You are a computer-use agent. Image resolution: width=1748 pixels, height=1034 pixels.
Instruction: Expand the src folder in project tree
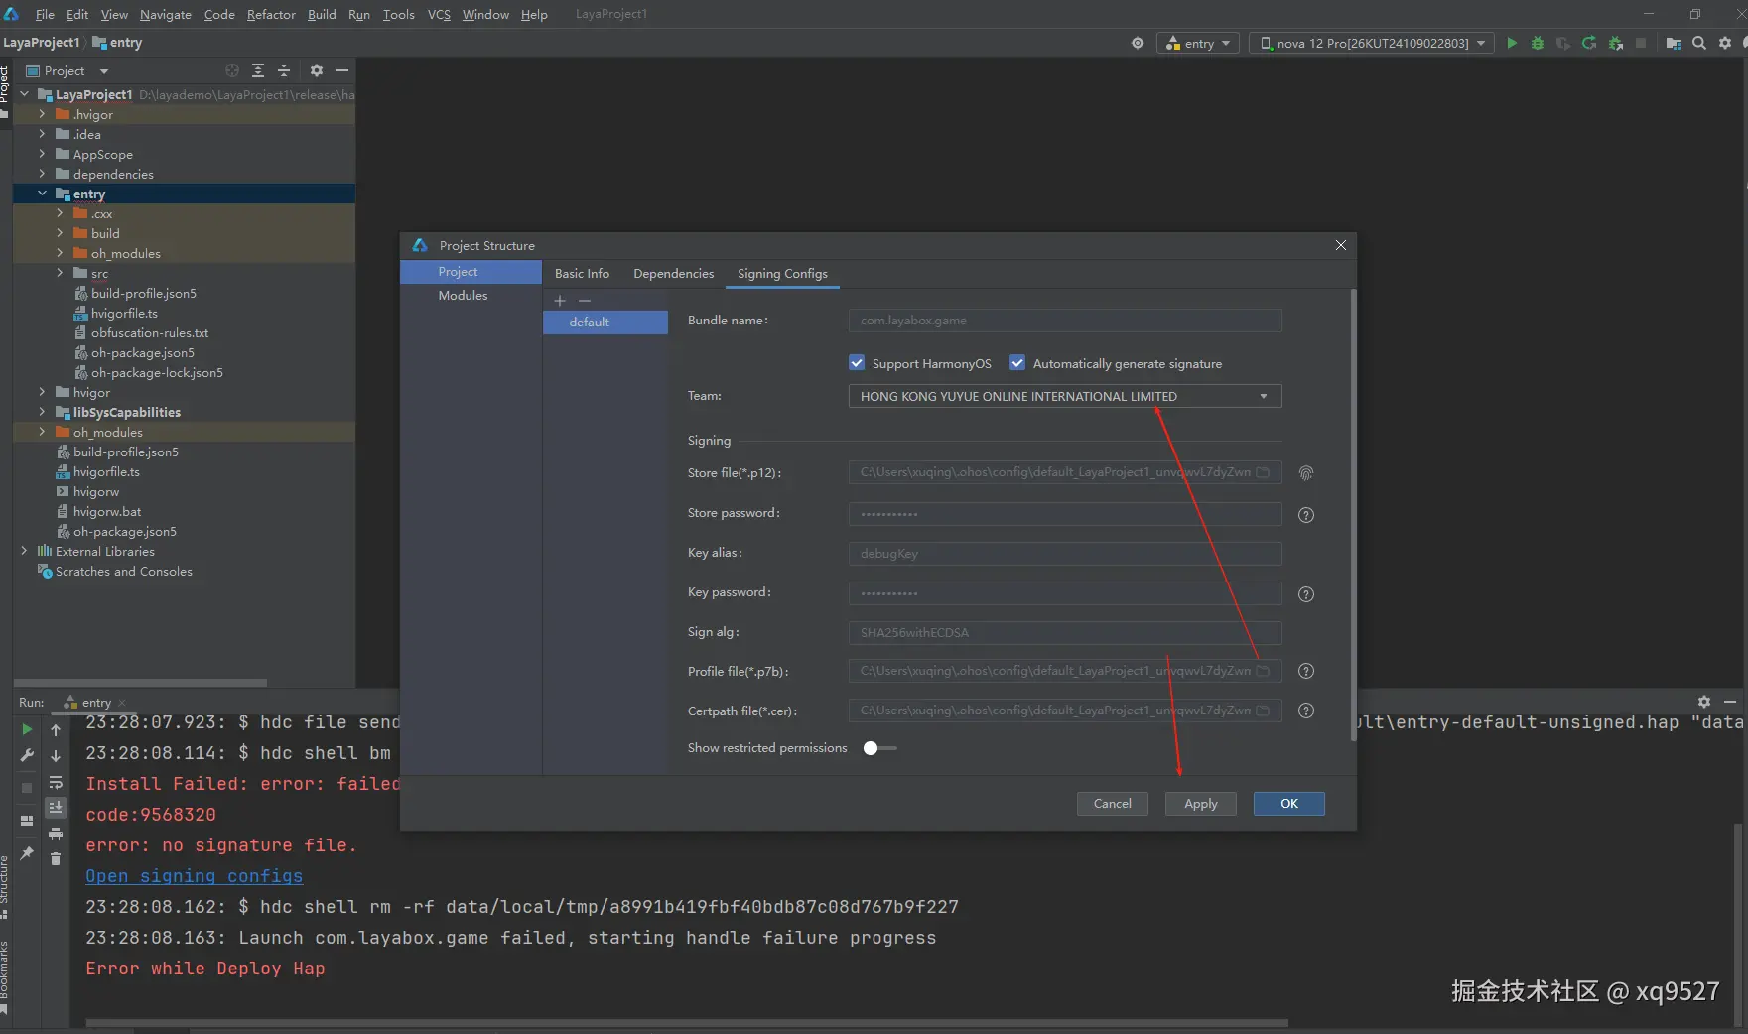pos(60,273)
